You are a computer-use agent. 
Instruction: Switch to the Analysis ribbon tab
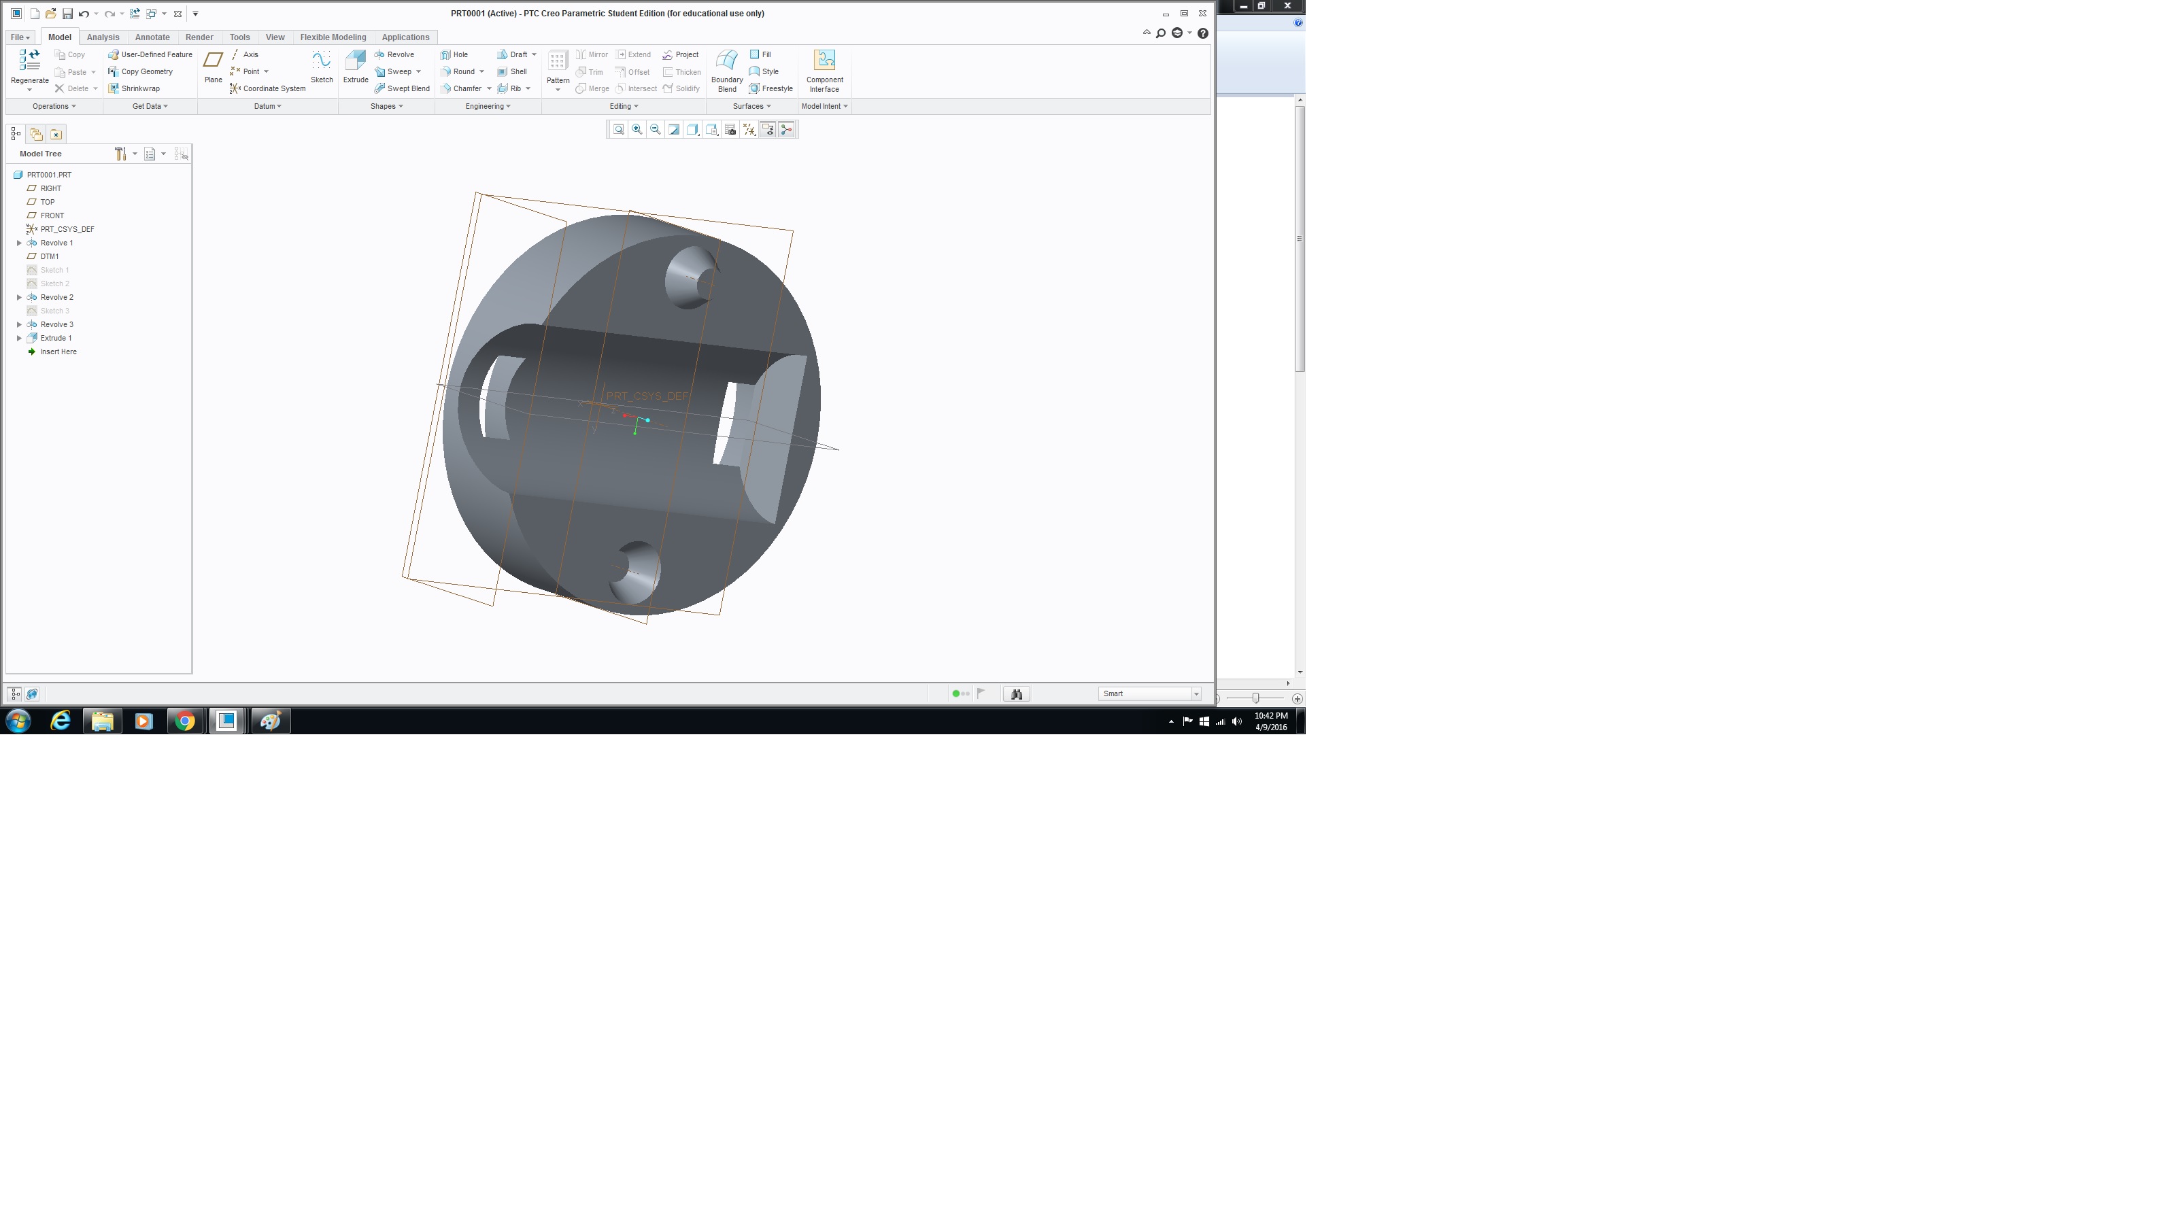(103, 37)
